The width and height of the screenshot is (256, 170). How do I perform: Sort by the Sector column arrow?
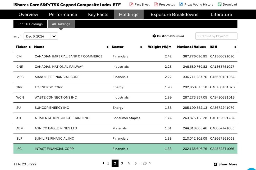pyautogui.click(x=141, y=47)
